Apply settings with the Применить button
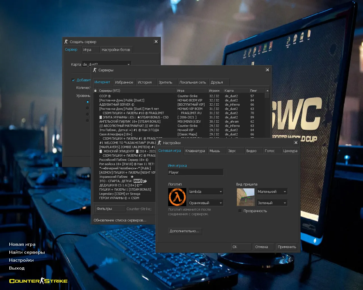 point(286,247)
